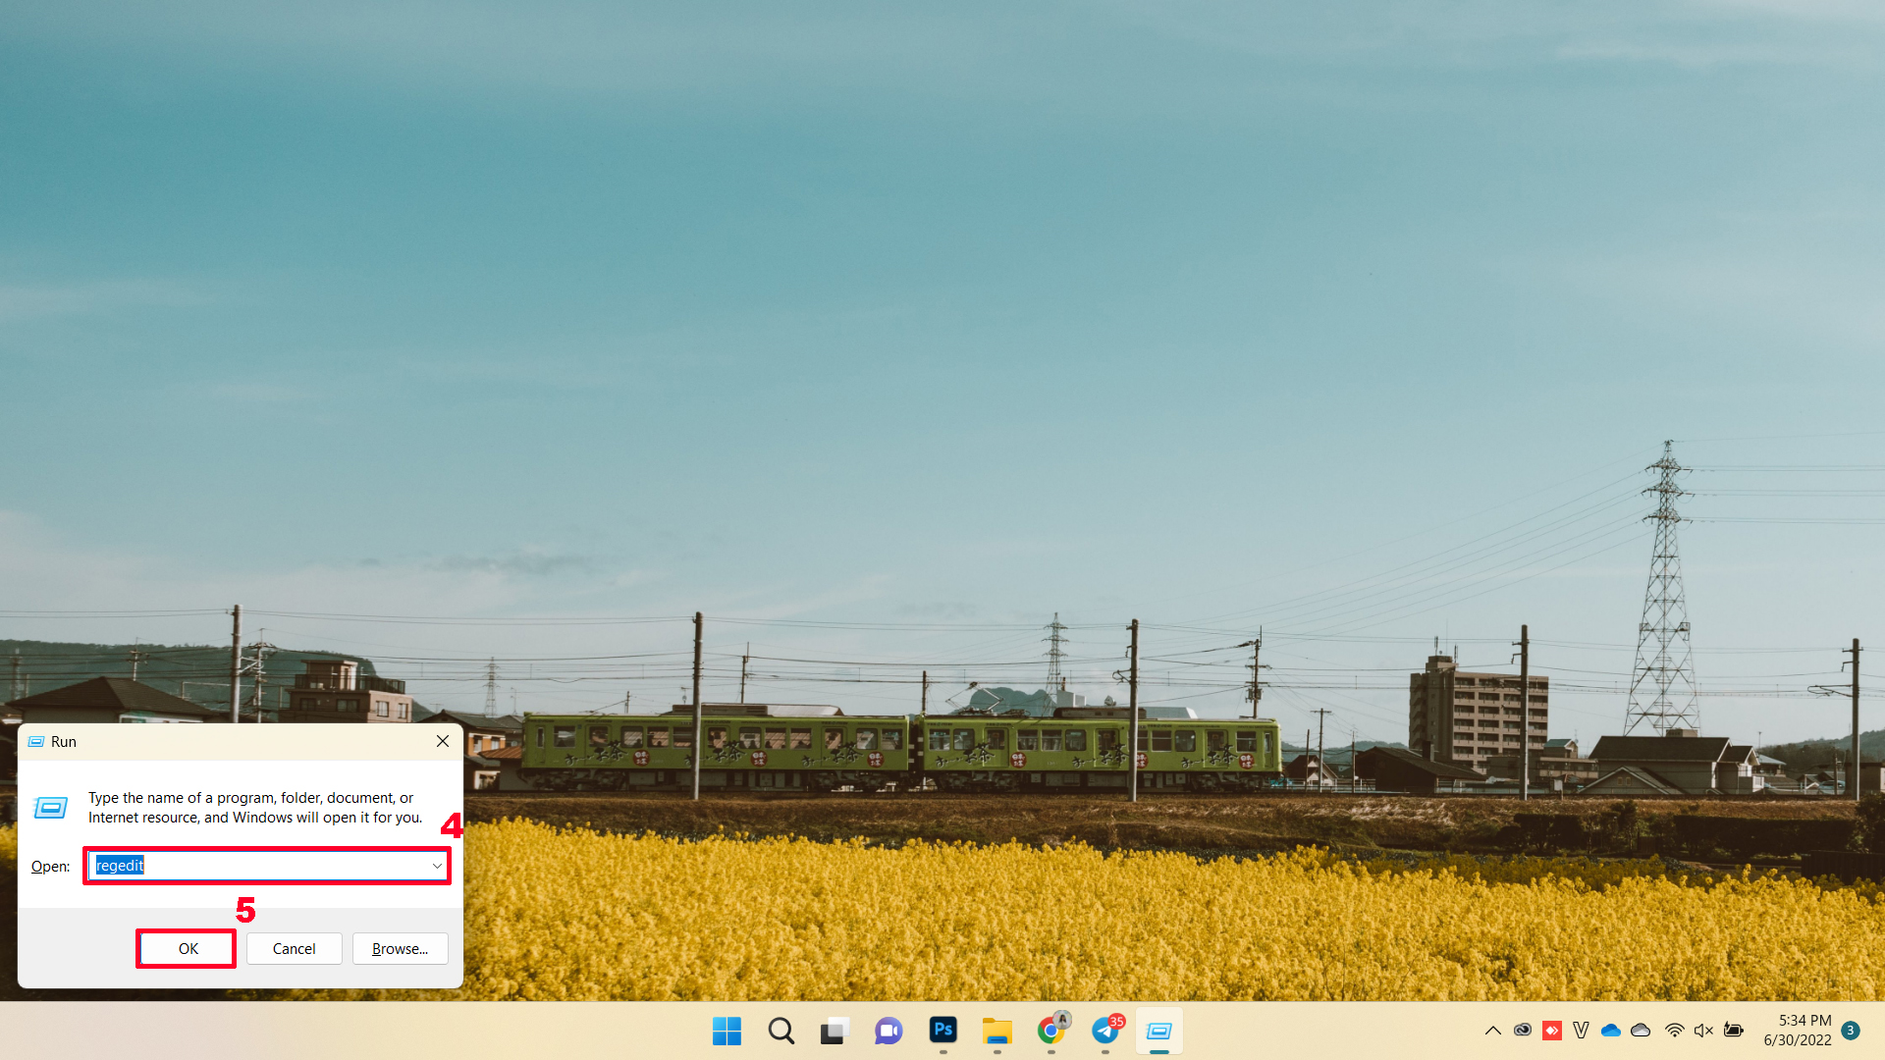Open the Browse... file picker
This screenshot has height=1060, width=1885.
[x=400, y=949]
